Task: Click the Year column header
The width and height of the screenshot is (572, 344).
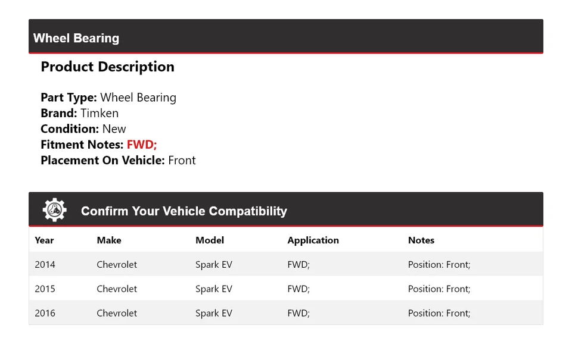Action: [44, 240]
